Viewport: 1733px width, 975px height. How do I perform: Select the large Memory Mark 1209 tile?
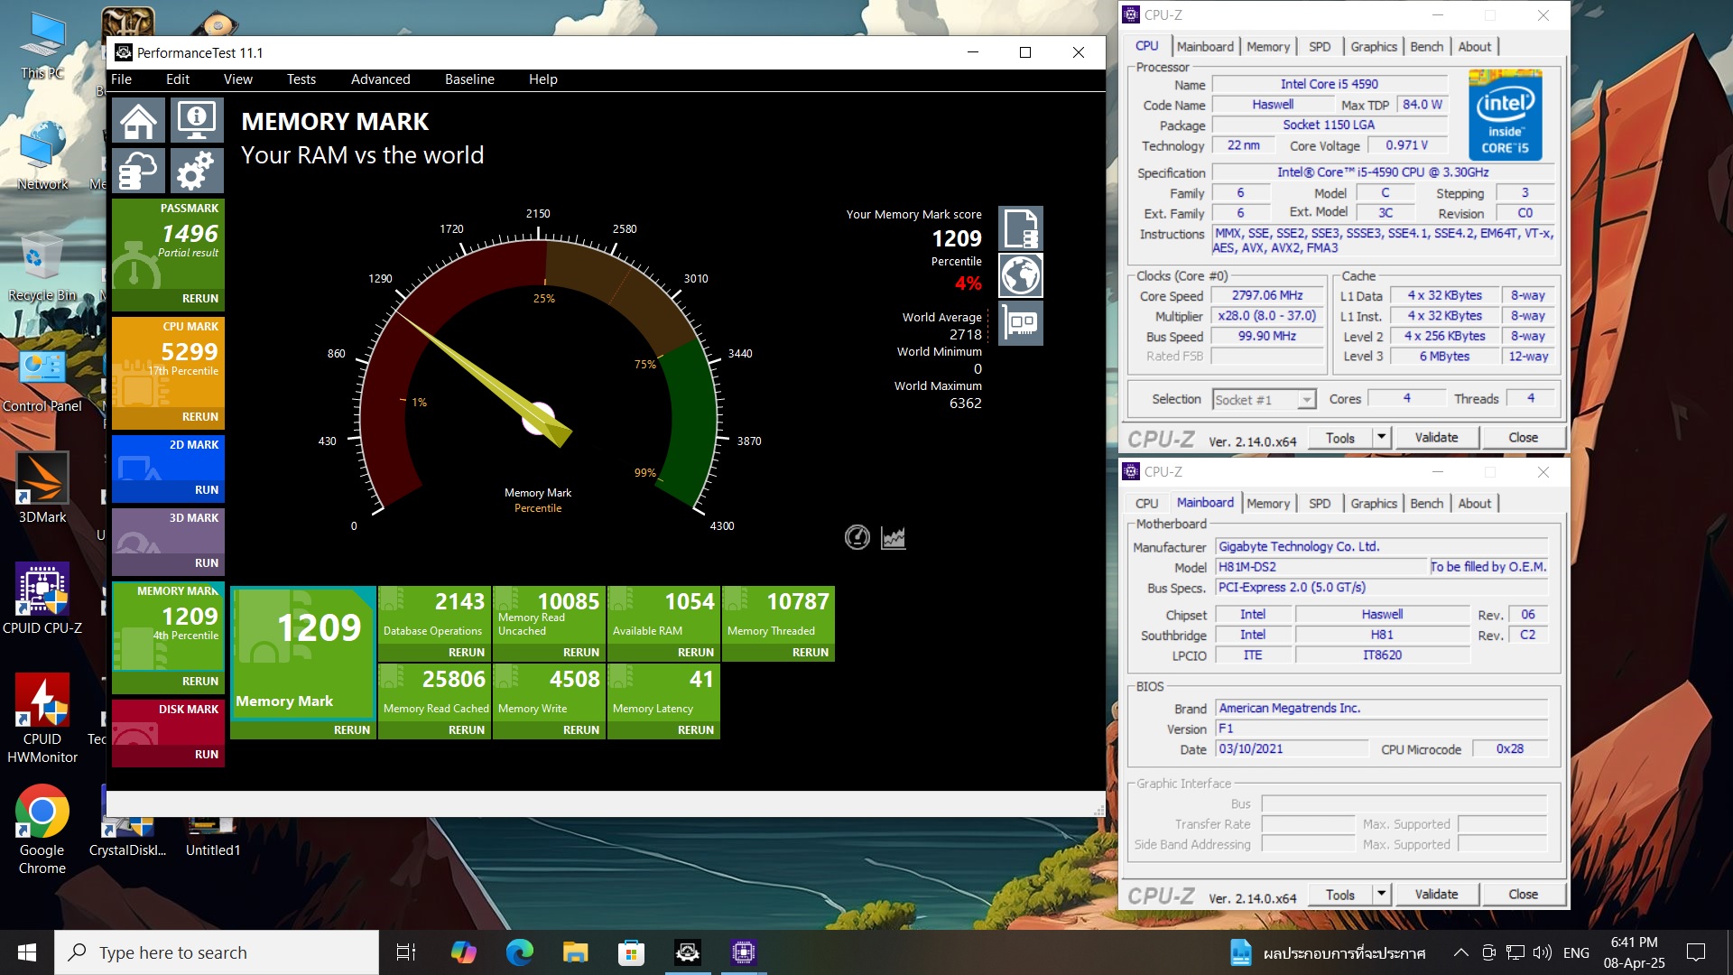(x=303, y=653)
